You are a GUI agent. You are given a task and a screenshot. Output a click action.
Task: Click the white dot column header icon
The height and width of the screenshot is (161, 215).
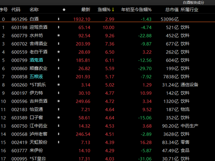tap(64, 10)
